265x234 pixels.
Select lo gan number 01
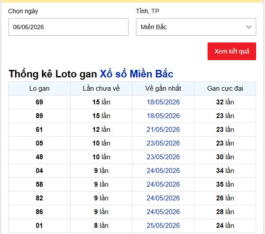pos(39,226)
